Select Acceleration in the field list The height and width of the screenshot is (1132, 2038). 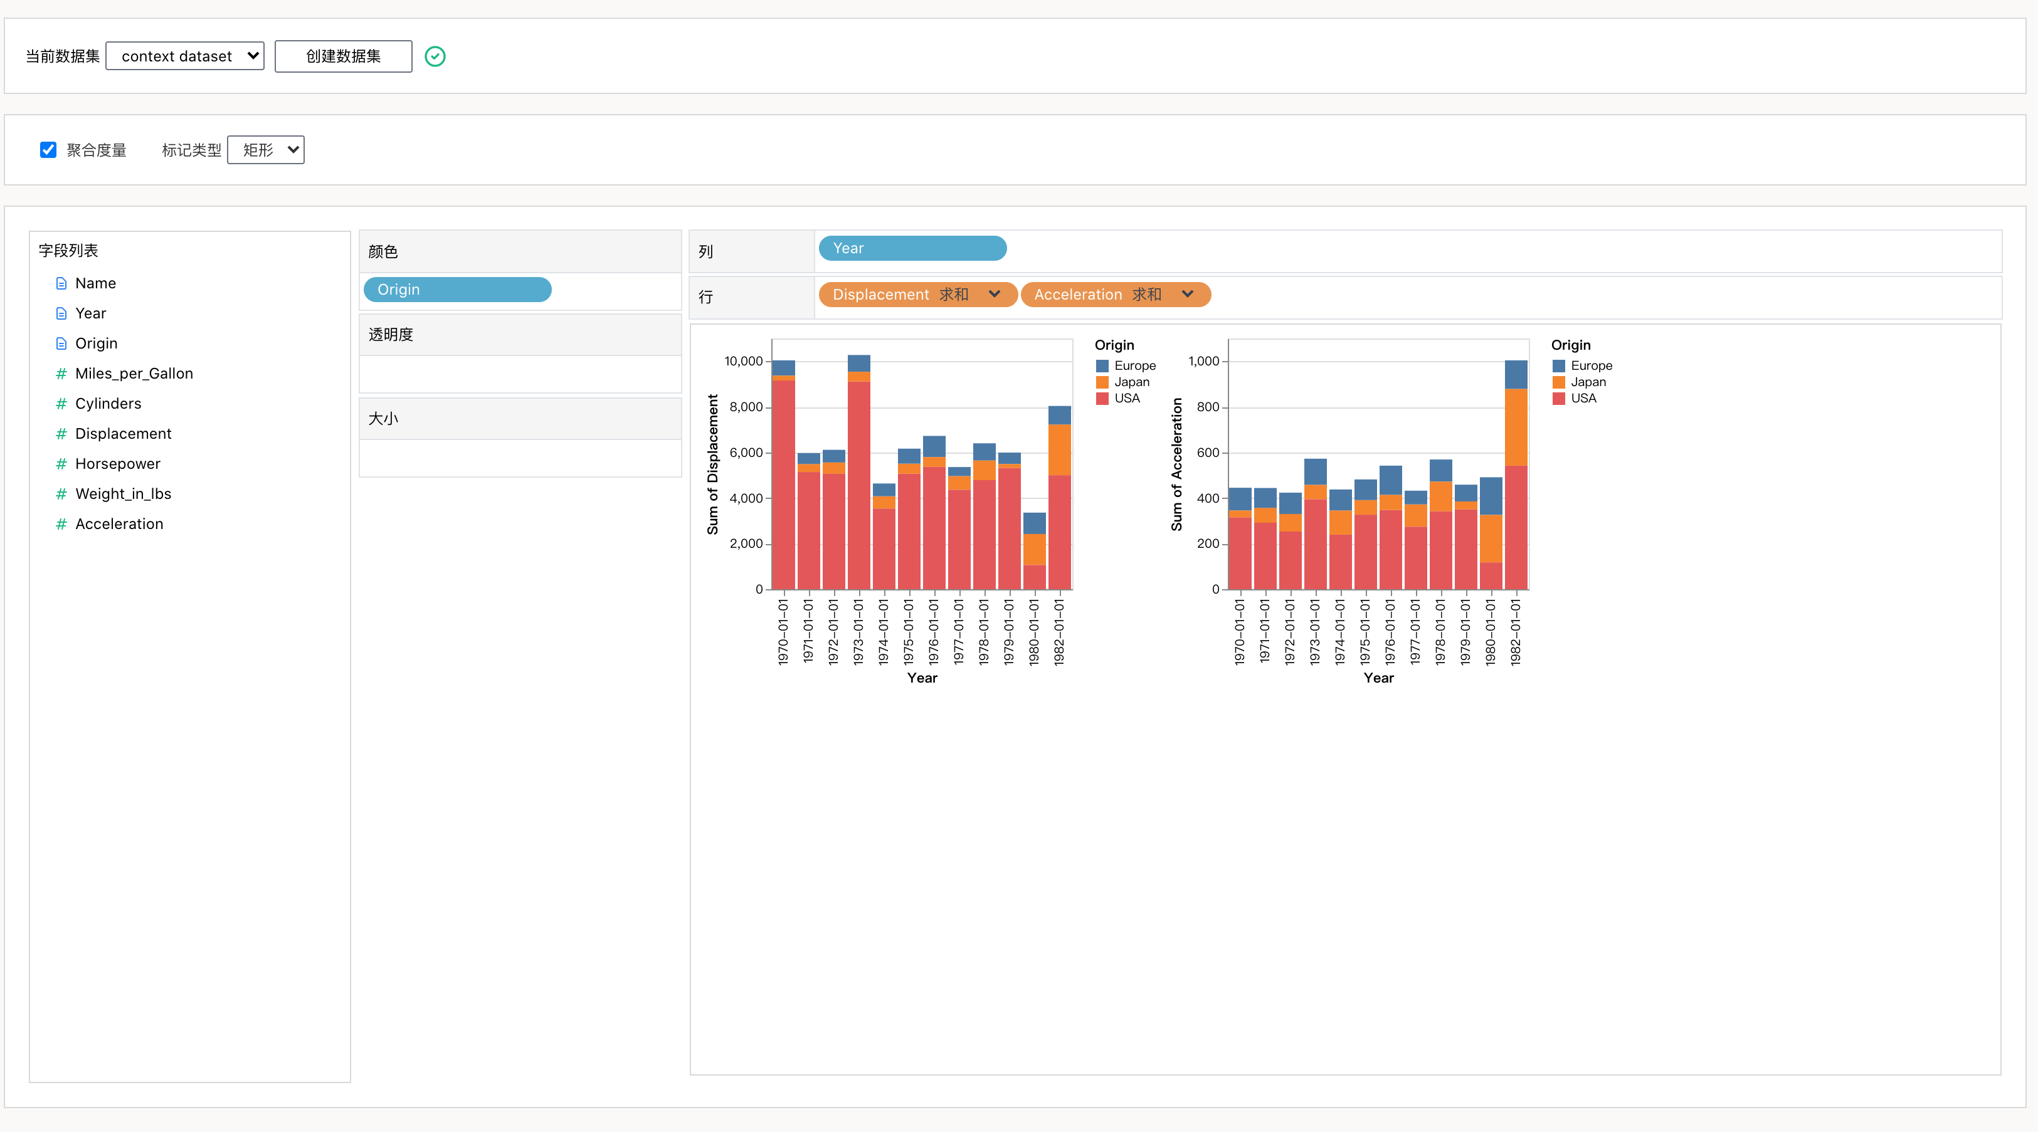(120, 523)
